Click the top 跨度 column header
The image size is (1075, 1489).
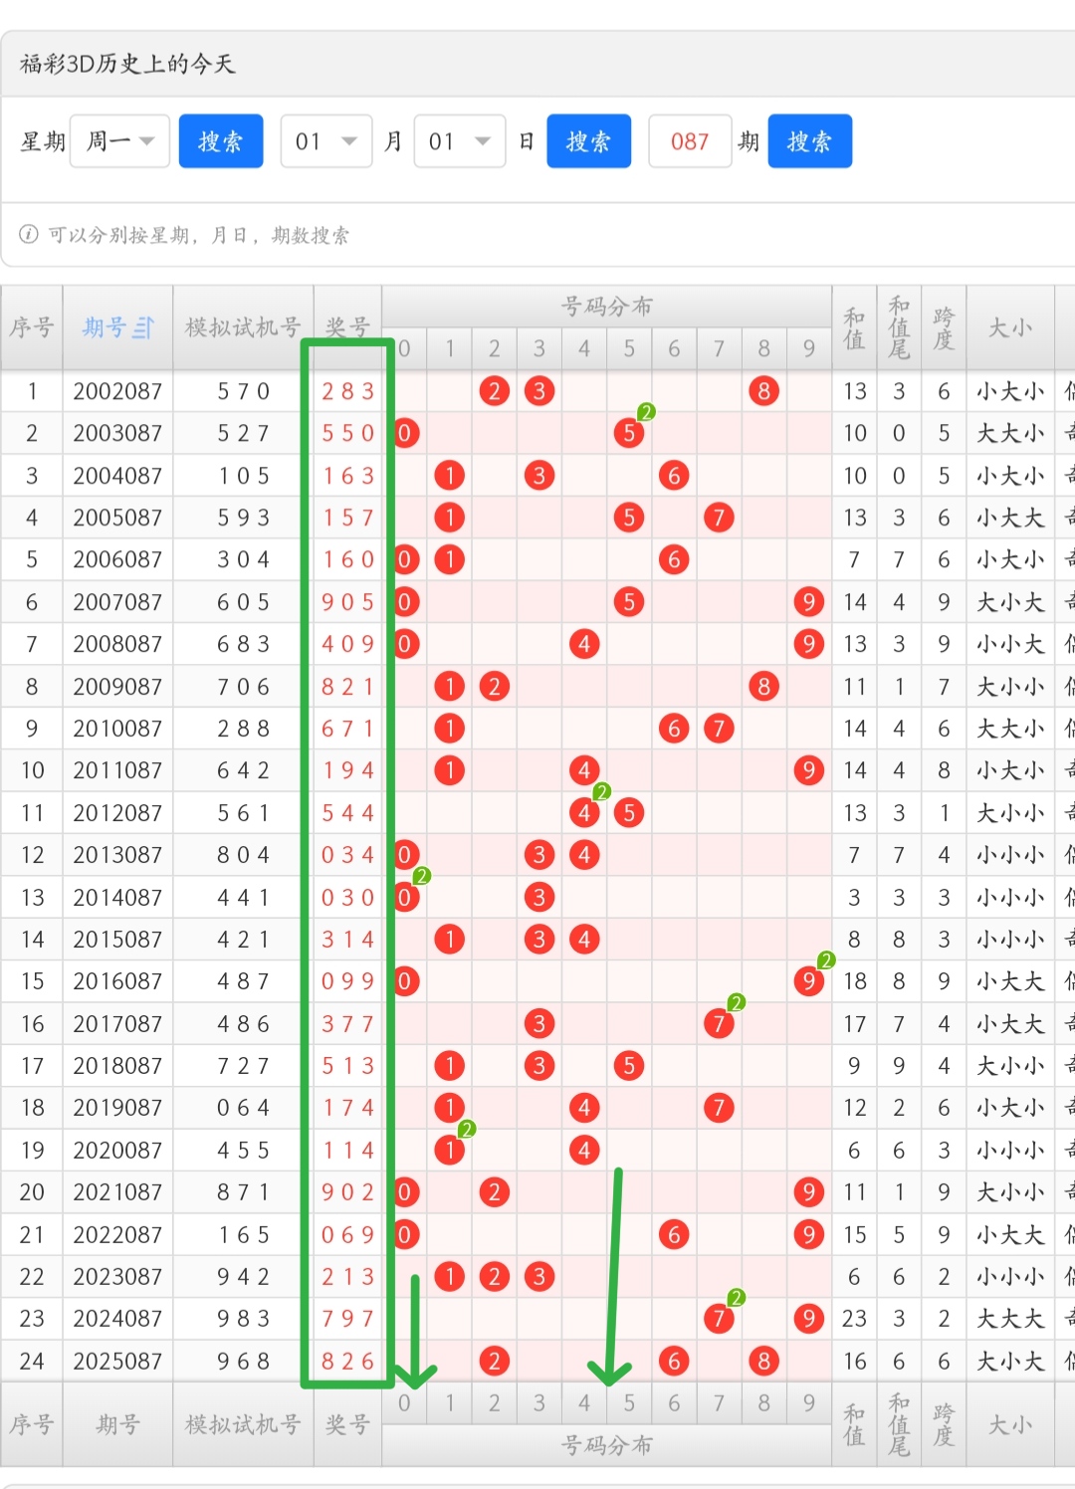pos(944,327)
